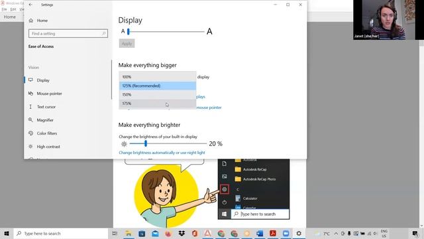
Task: Click the pictured power icon
Action: pyautogui.click(x=225, y=202)
